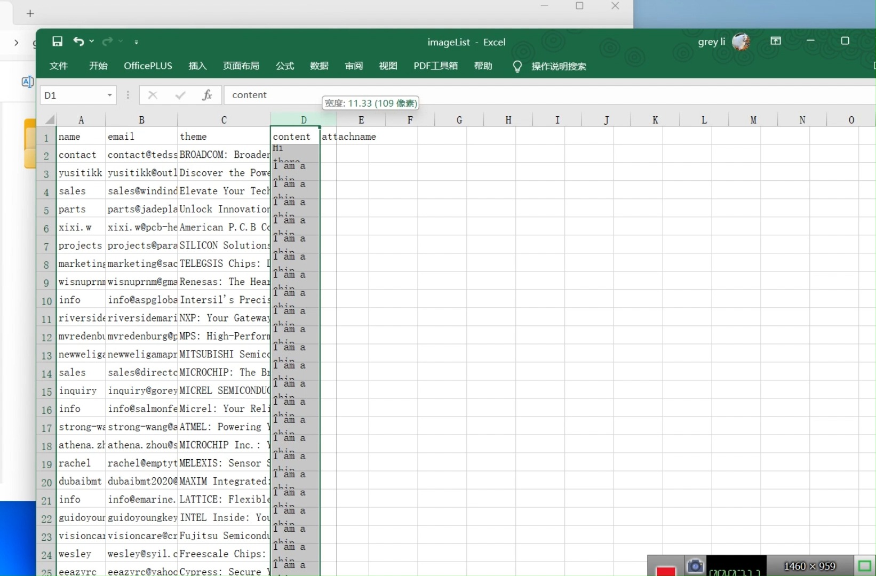
Task: Click cell 'wesley' in column A
Action: coord(81,554)
